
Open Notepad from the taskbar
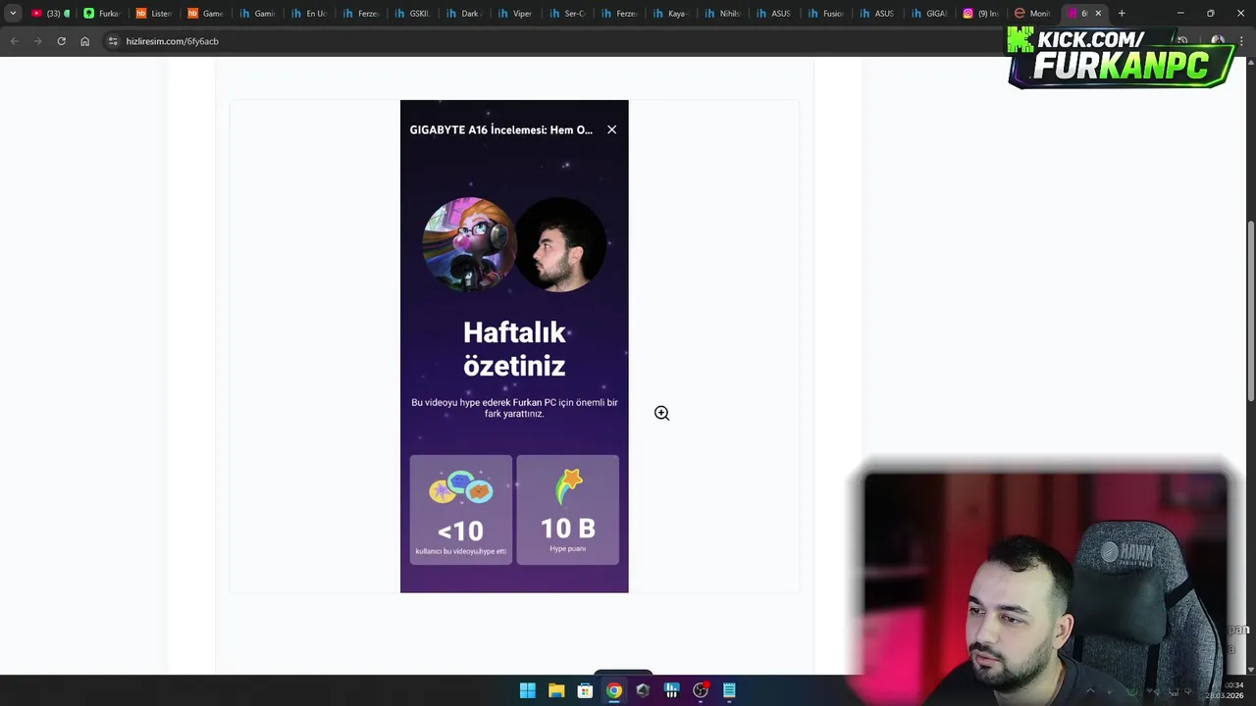(x=729, y=690)
